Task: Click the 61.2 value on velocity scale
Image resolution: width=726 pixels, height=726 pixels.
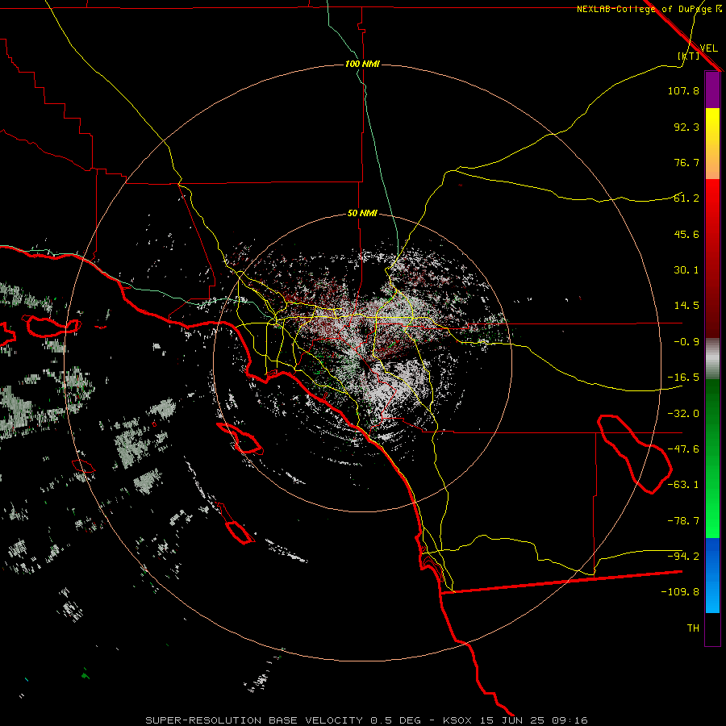Action: tap(686, 198)
